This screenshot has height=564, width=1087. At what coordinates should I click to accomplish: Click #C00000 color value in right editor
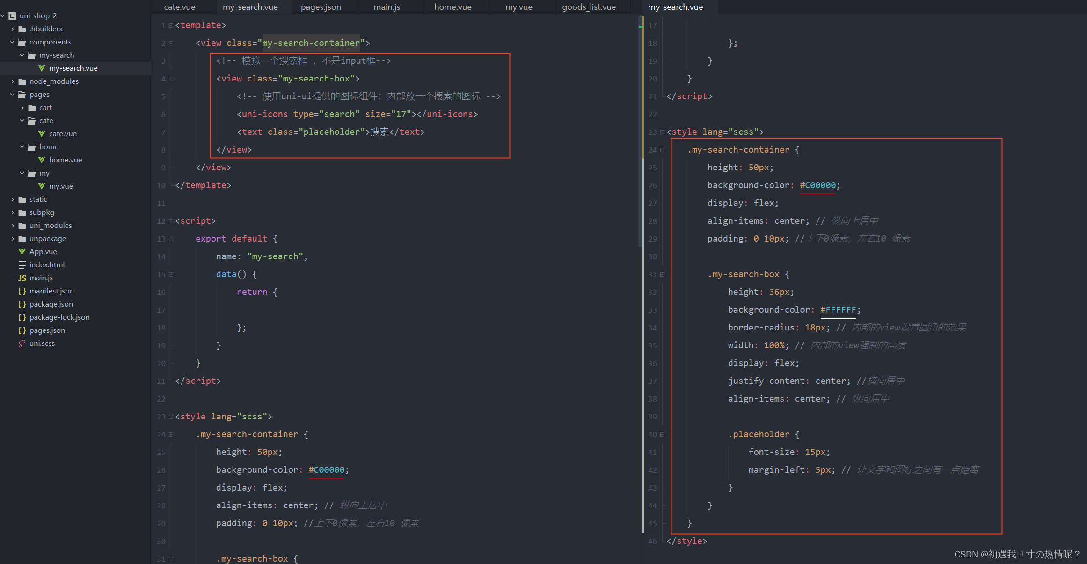(818, 185)
